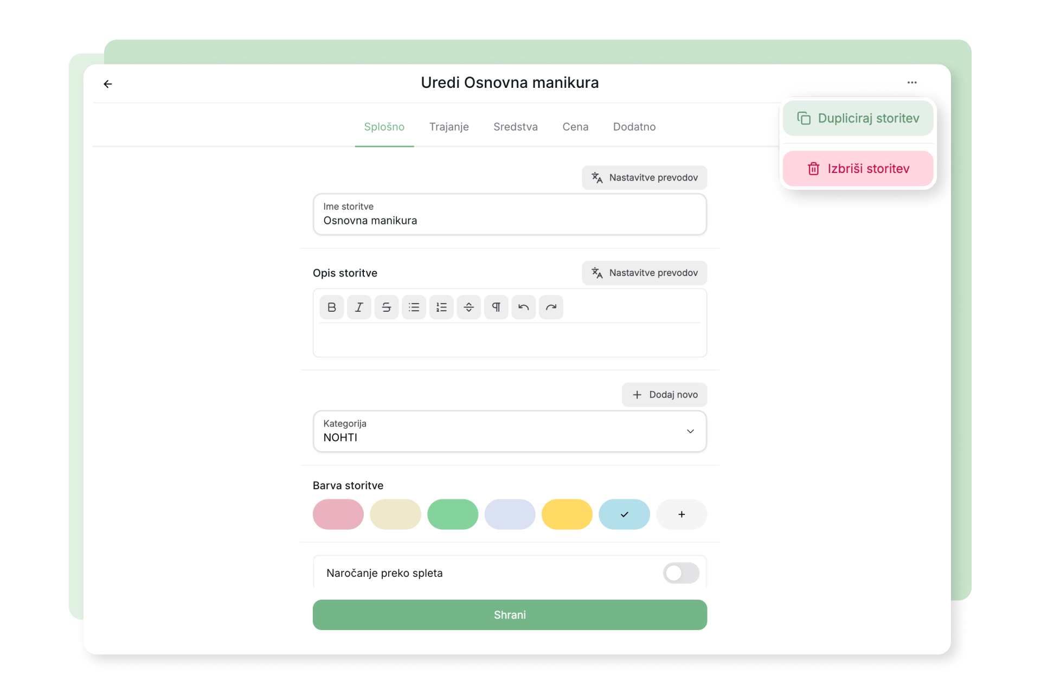Insert a numbered list
Screen dimensions: 1041x694
pyautogui.click(x=441, y=307)
